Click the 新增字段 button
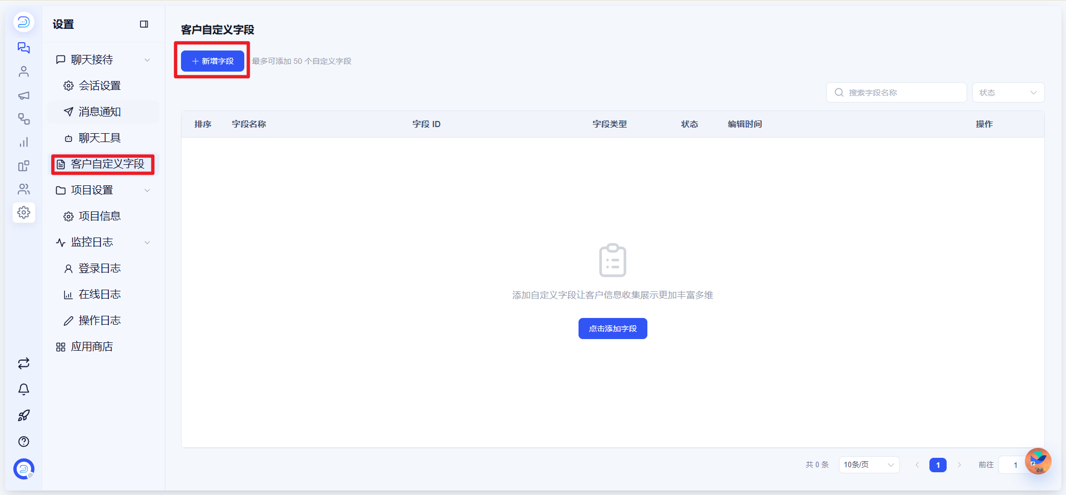 pos(213,61)
